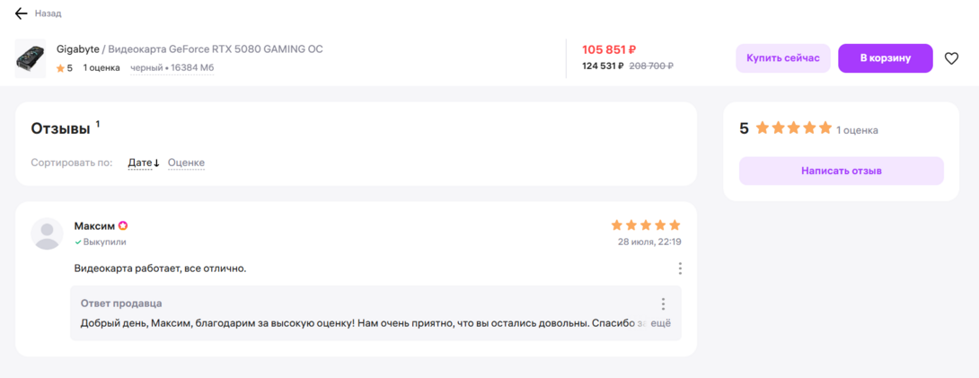Expand seller reply with ещё
Image resolution: width=979 pixels, height=378 pixels.
point(660,323)
